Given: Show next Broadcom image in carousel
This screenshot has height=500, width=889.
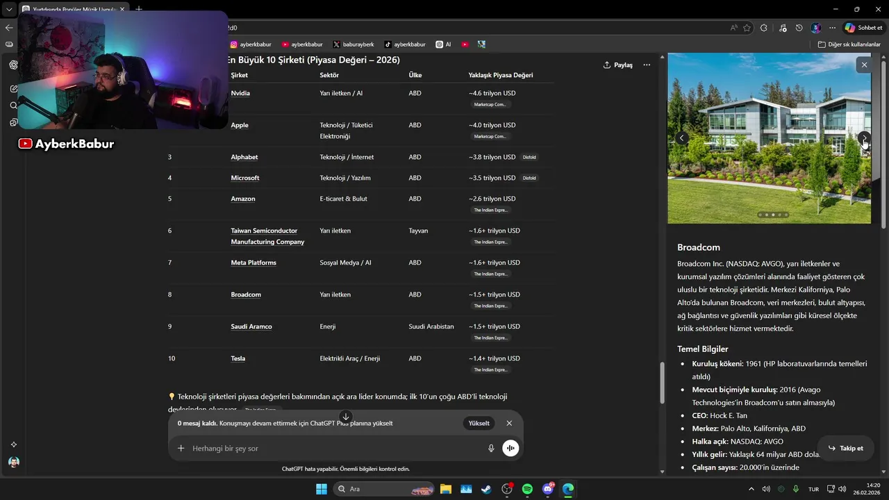Looking at the screenshot, I should coord(863,138).
